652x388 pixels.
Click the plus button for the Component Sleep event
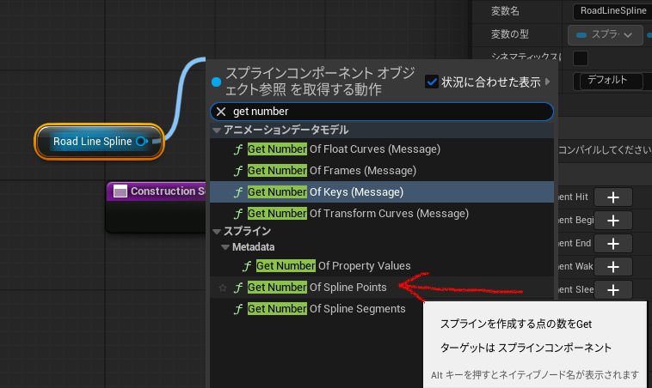pyautogui.click(x=613, y=290)
